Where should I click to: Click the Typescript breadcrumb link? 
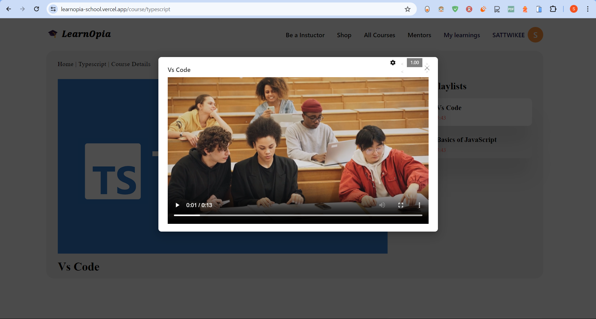pyautogui.click(x=92, y=64)
